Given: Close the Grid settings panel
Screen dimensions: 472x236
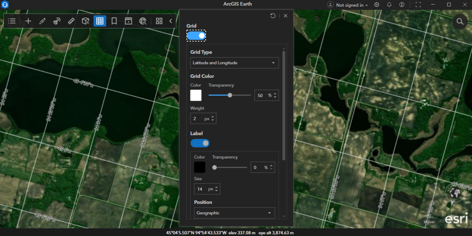Looking at the screenshot, I should (286, 16).
